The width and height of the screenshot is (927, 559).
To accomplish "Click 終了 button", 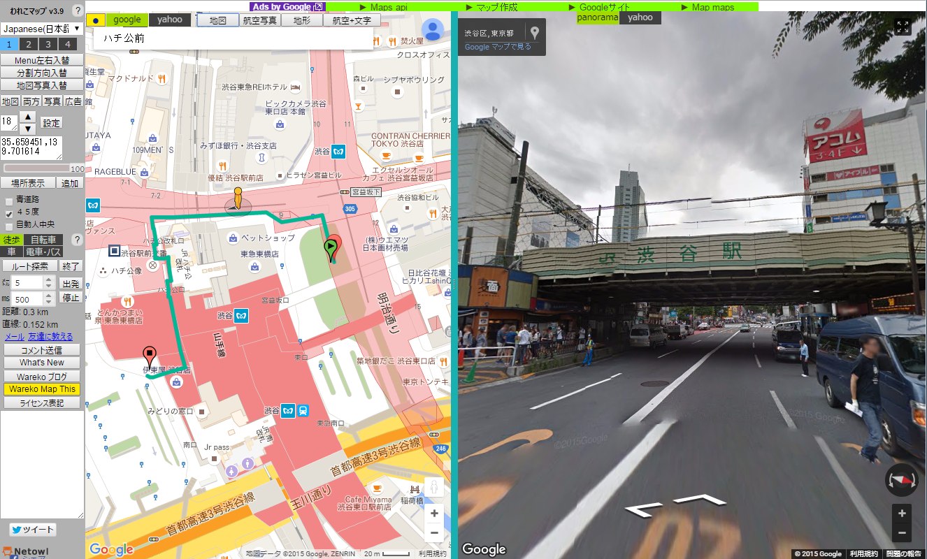I will [71, 266].
